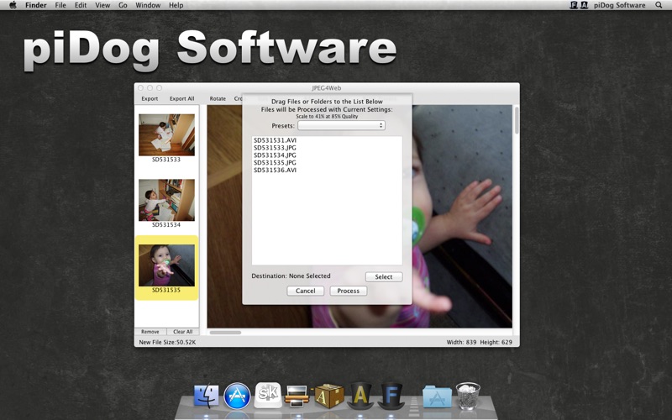The height and width of the screenshot is (420, 672).
Task: Click the Height: 629 status value
Action: 496,342
